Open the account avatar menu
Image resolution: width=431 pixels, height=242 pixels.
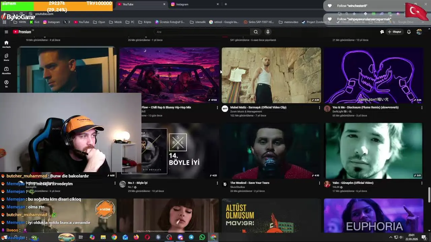419,32
